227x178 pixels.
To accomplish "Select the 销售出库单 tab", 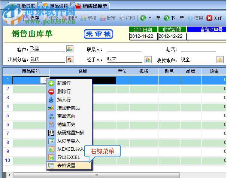I will tap(91, 6).
